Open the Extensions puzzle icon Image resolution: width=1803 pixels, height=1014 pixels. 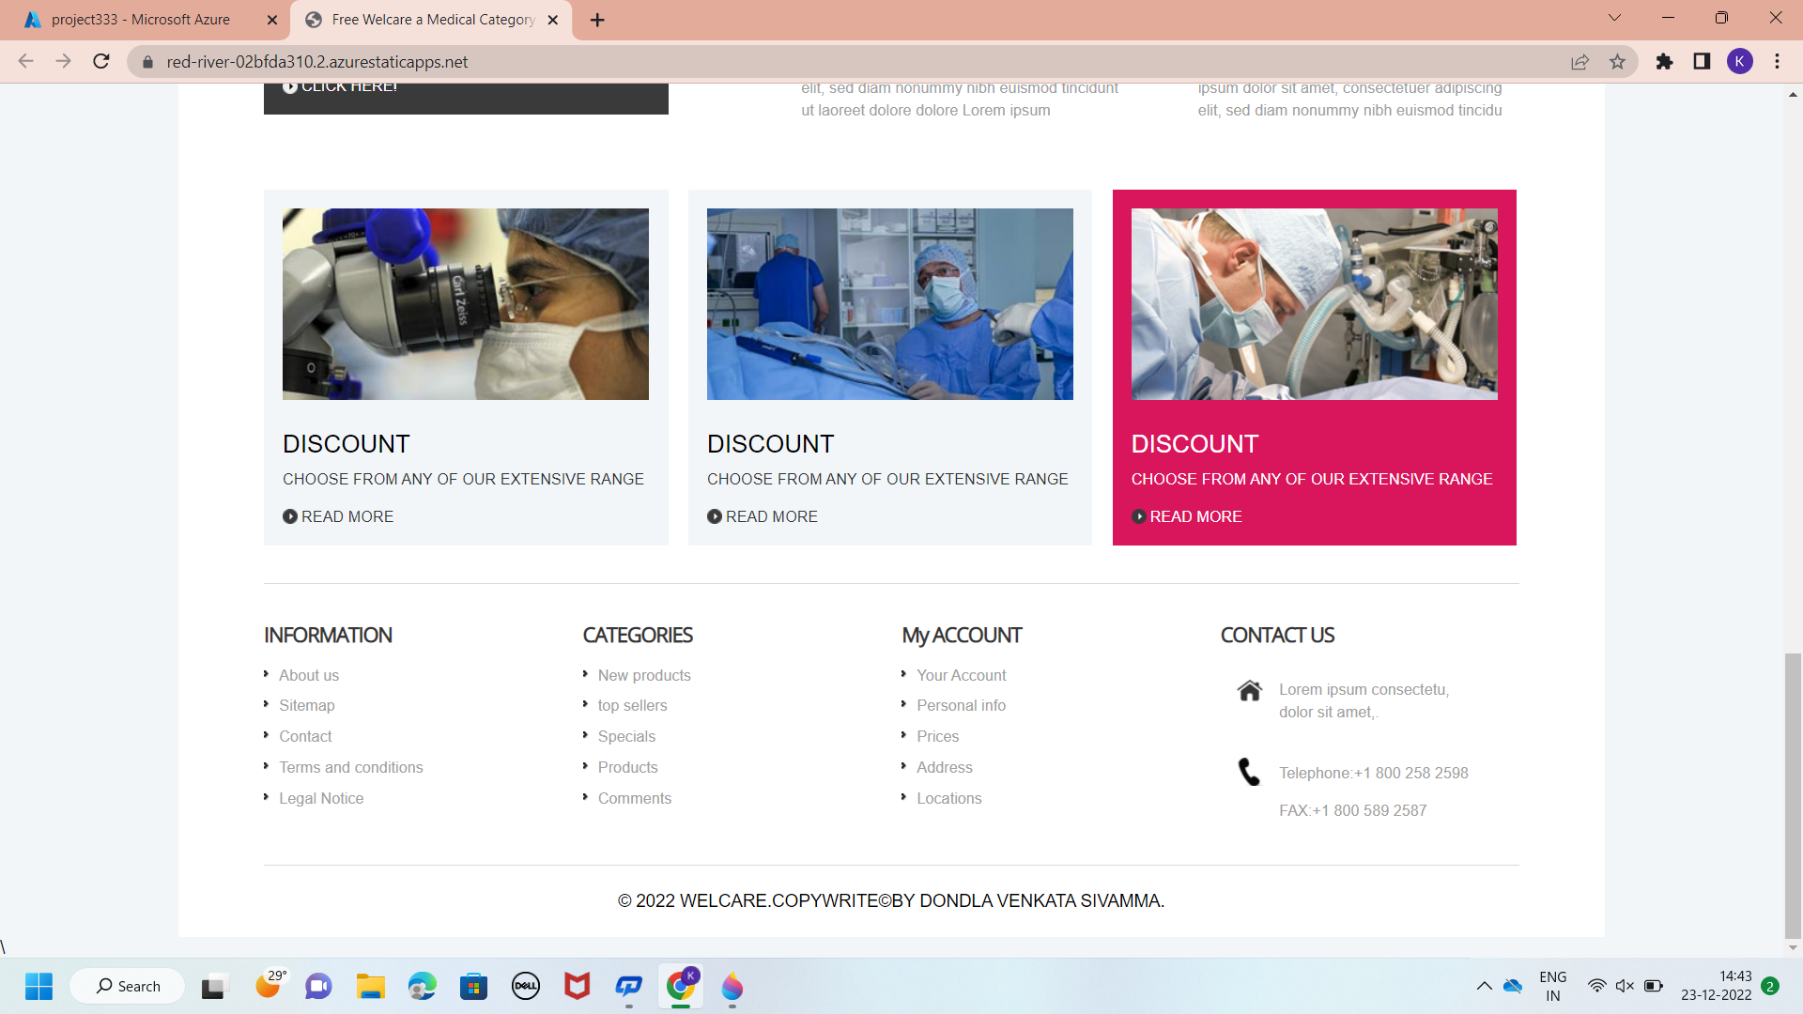pos(1664,62)
